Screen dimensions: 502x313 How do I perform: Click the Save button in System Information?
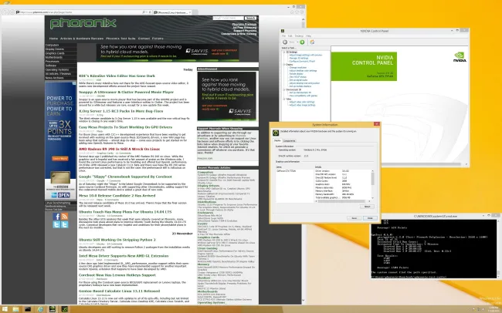click(x=354, y=218)
